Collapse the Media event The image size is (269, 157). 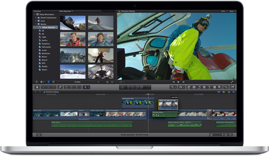coord(36,24)
